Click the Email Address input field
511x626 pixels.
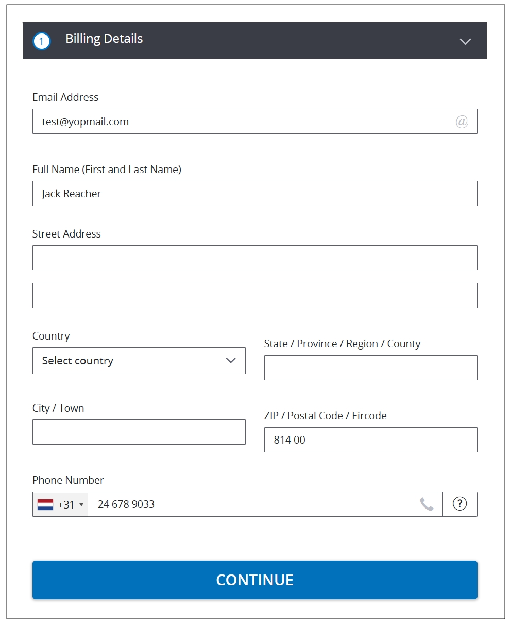[242, 122]
